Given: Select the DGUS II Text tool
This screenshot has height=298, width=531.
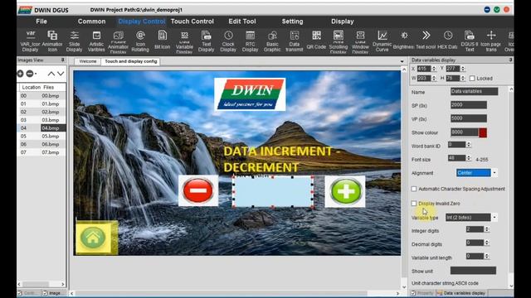Looking at the screenshot, I should pos(470,41).
